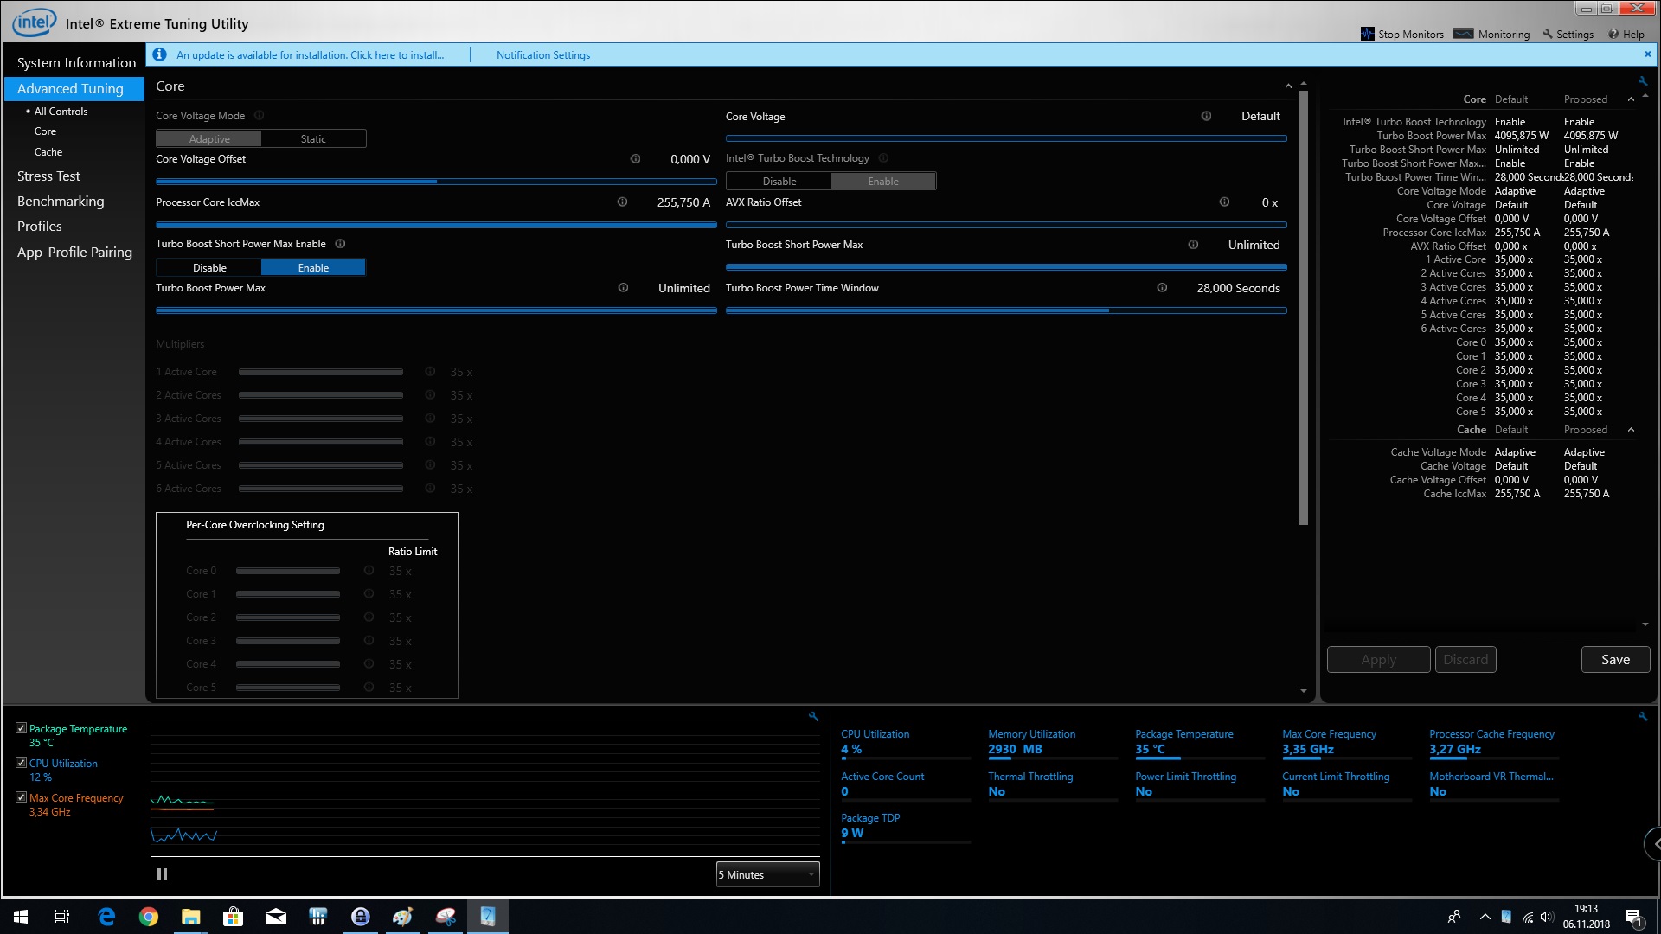The height and width of the screenshot is (934, 1661).
Task: Show info for Turbo Boost Short Power Max
Action: pyautogui.click(x=1193, y=245)
